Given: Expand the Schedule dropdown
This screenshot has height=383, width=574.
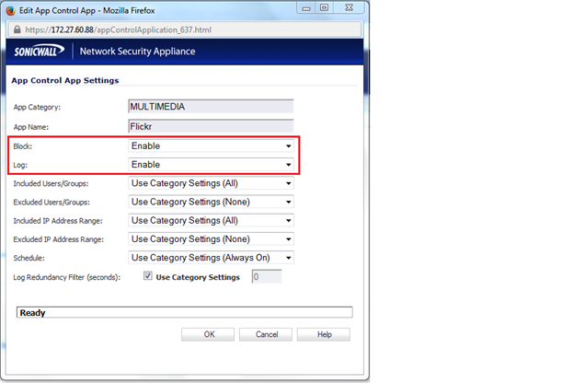Looking at the screenshot, I should pos(211,257).
